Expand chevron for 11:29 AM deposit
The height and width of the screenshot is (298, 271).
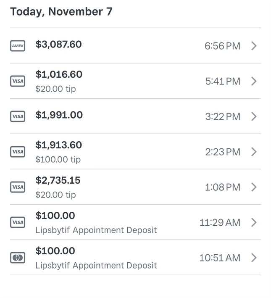(x=254, y=222)
